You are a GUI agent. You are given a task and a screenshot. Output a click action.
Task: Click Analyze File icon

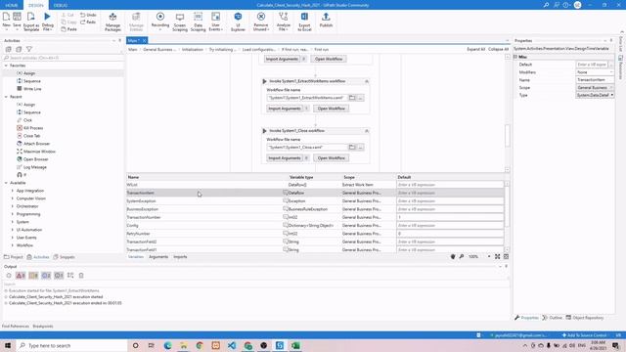click(283, 17)
